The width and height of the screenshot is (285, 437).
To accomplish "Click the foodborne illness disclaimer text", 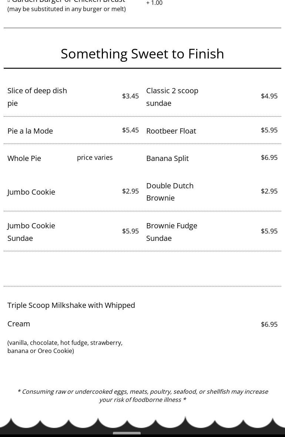I will coord(142,396).
